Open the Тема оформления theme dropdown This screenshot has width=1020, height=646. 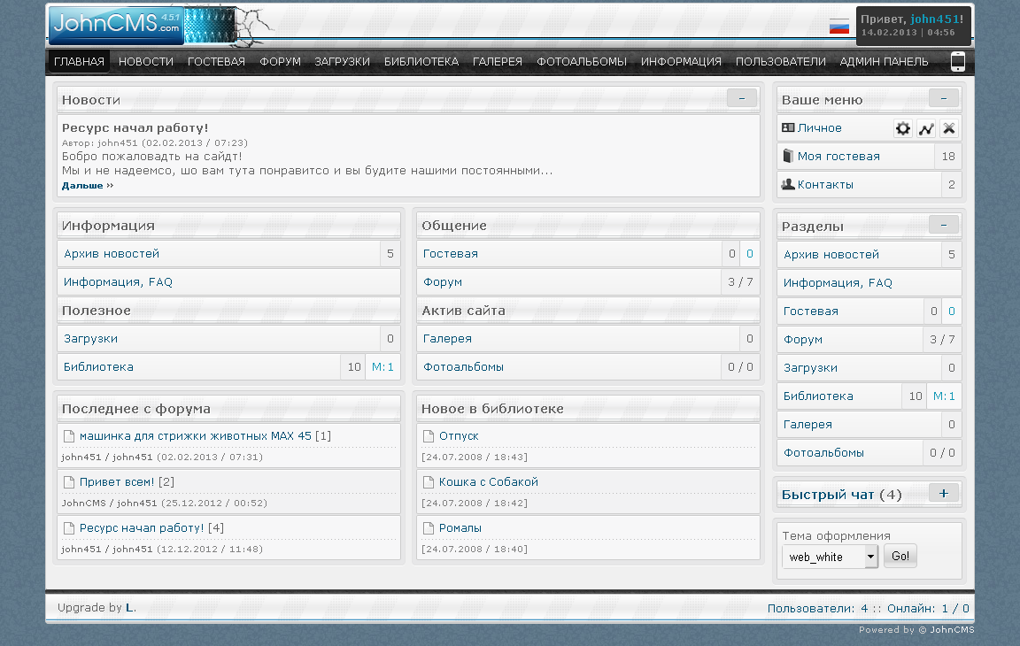[870, 557]
